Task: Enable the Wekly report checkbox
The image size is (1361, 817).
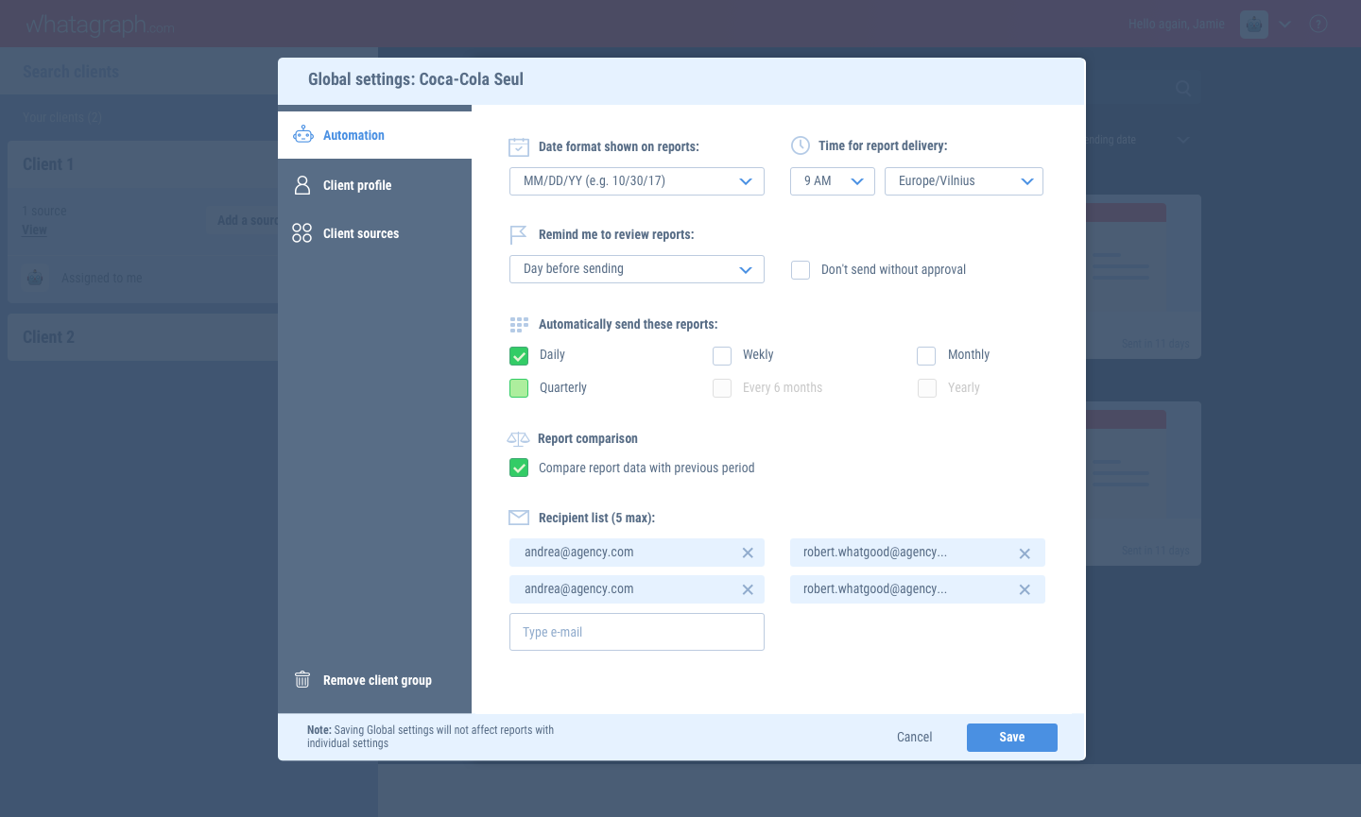Action: pos(722,356)
